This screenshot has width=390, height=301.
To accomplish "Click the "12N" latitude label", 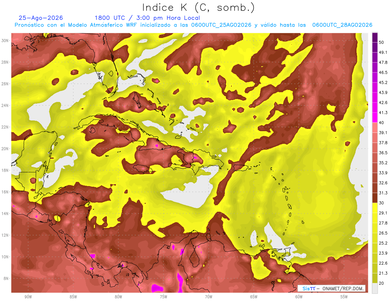I will [x=6, y=235].
